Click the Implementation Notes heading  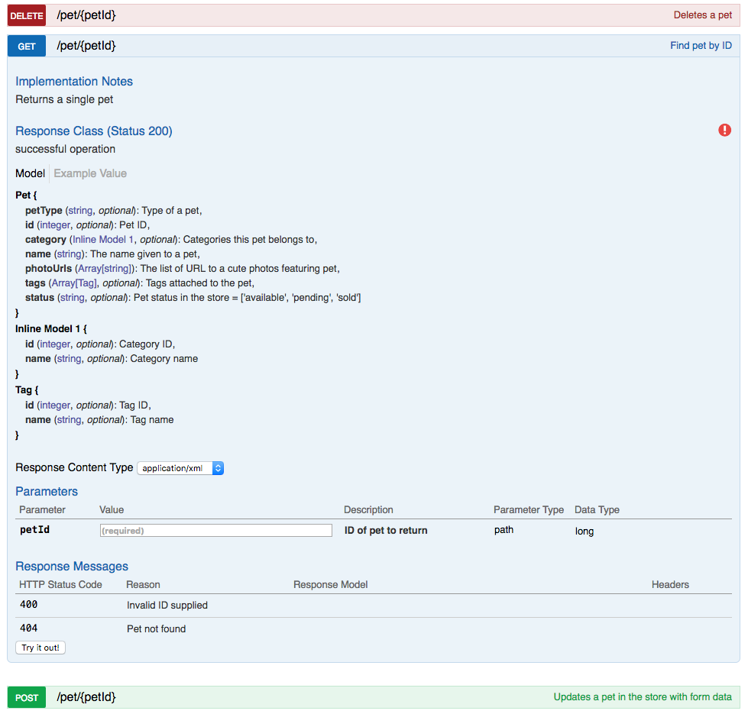point(74,82)
